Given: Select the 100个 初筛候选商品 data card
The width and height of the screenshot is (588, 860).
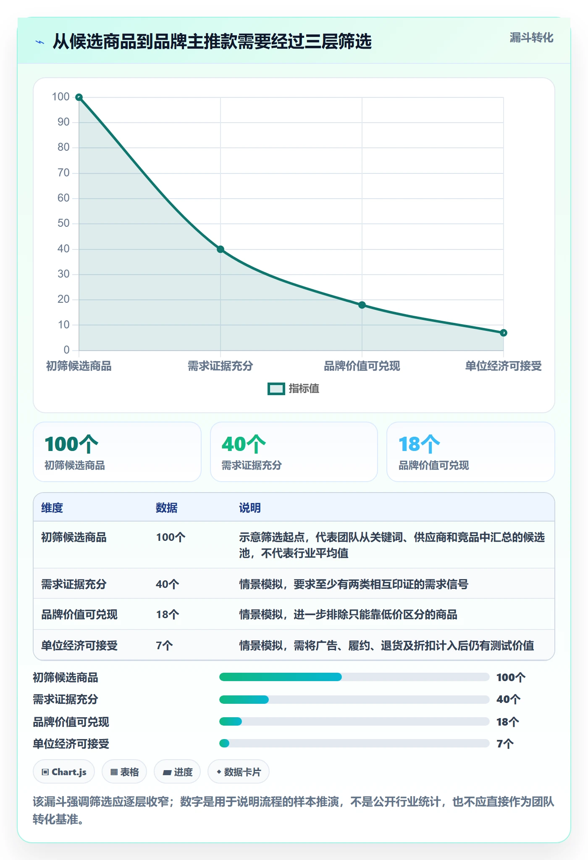Looking at the screenshot, I should coord(117,452).
